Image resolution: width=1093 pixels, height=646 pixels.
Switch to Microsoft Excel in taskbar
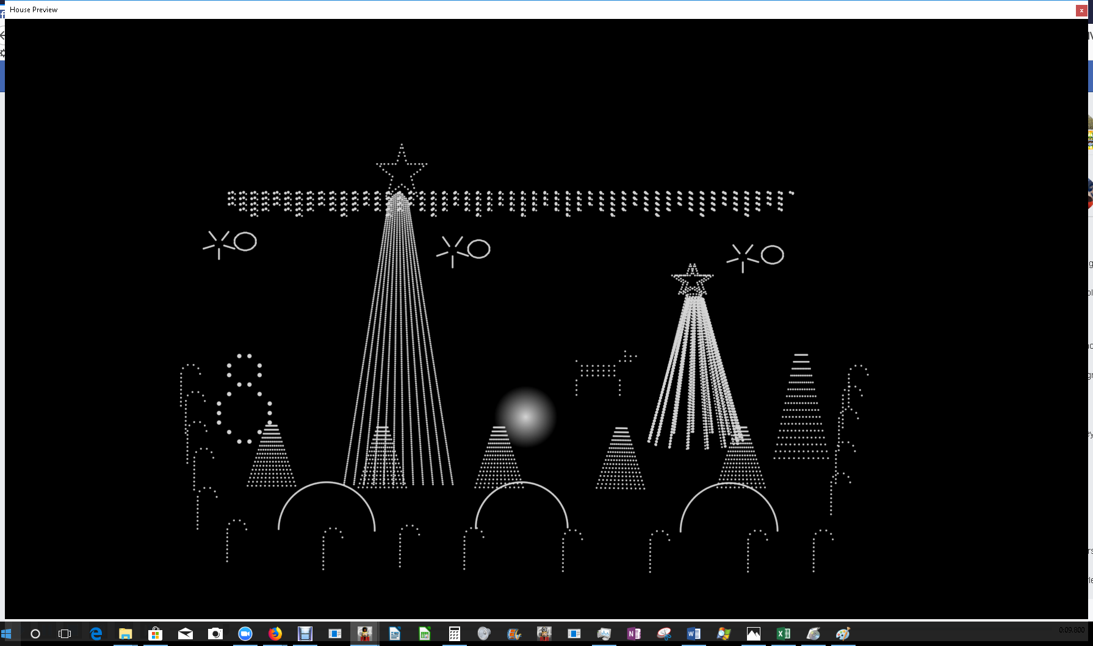784,634
